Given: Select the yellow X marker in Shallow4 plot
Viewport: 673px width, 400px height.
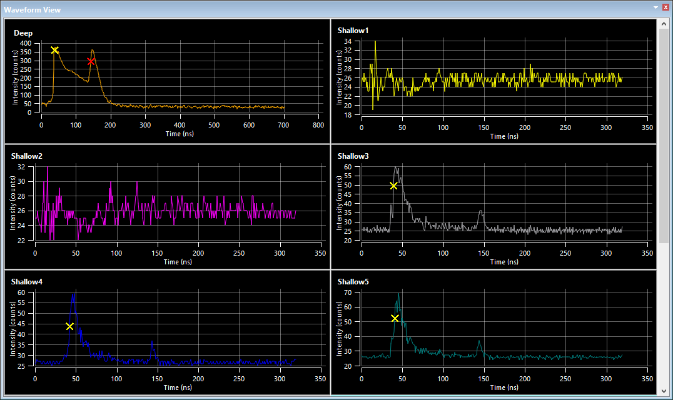Looking at the screenshot, I should click(x=69, y=326).
